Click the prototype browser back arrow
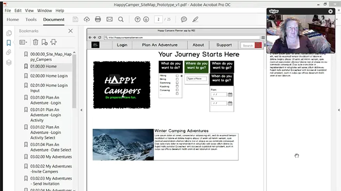The image size is (341, 191). point(90,38)
